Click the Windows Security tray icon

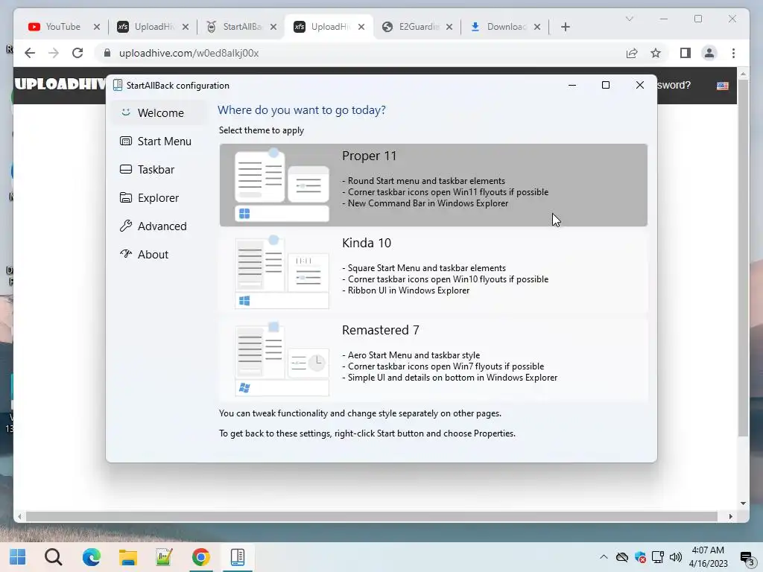640,557
